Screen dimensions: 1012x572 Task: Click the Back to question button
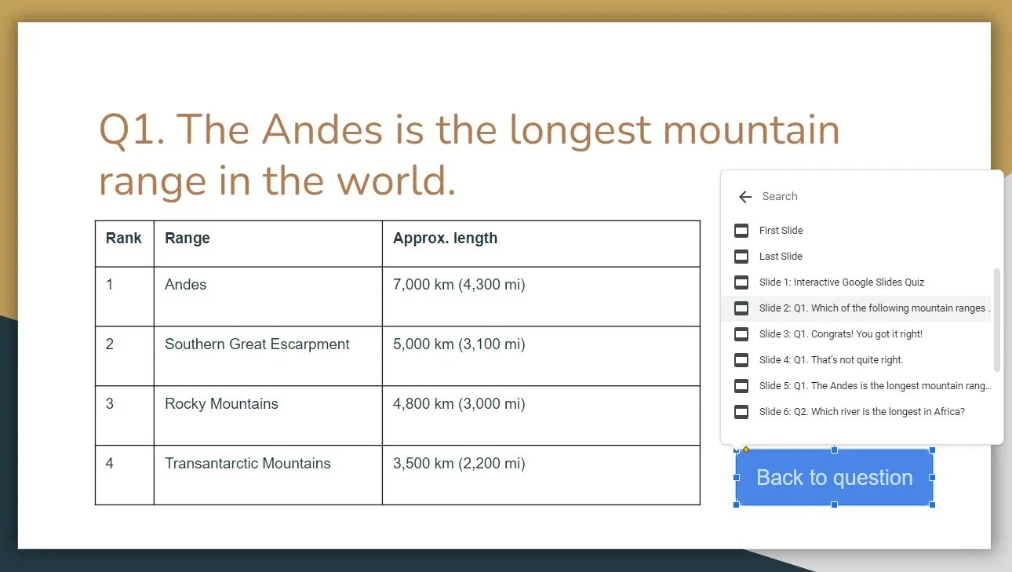click(x=833, y=477)
